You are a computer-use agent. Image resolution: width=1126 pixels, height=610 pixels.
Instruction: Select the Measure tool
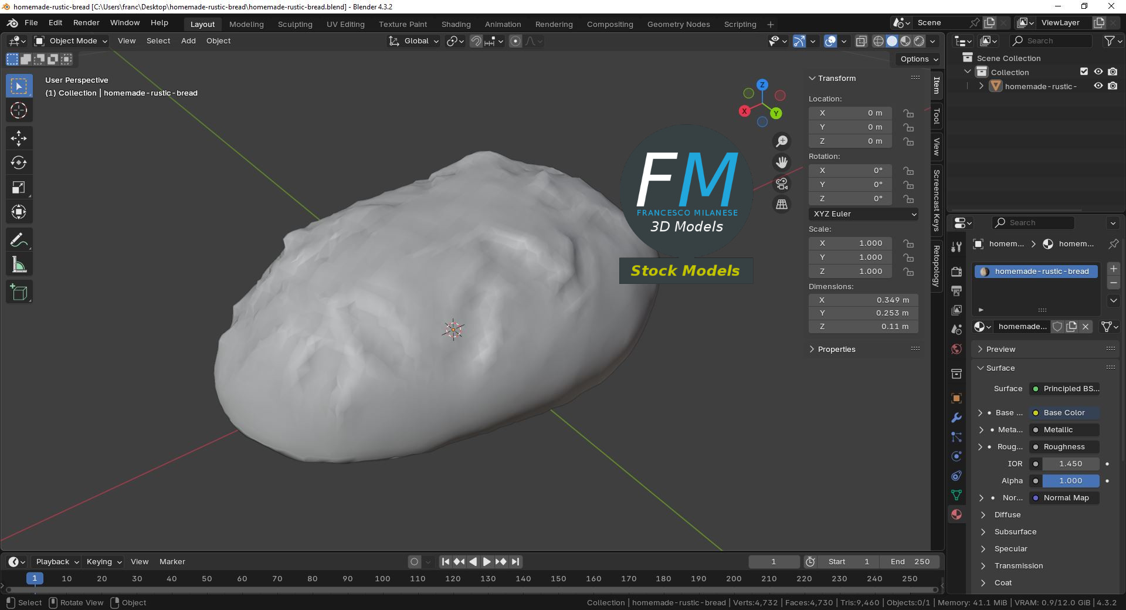(19, 266)
